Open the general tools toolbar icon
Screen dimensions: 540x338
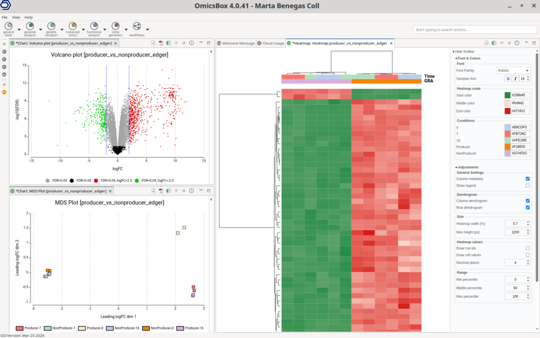coord(9,26)
